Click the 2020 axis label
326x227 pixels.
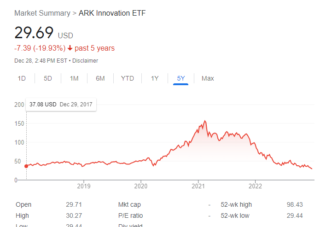click(141, 186)
